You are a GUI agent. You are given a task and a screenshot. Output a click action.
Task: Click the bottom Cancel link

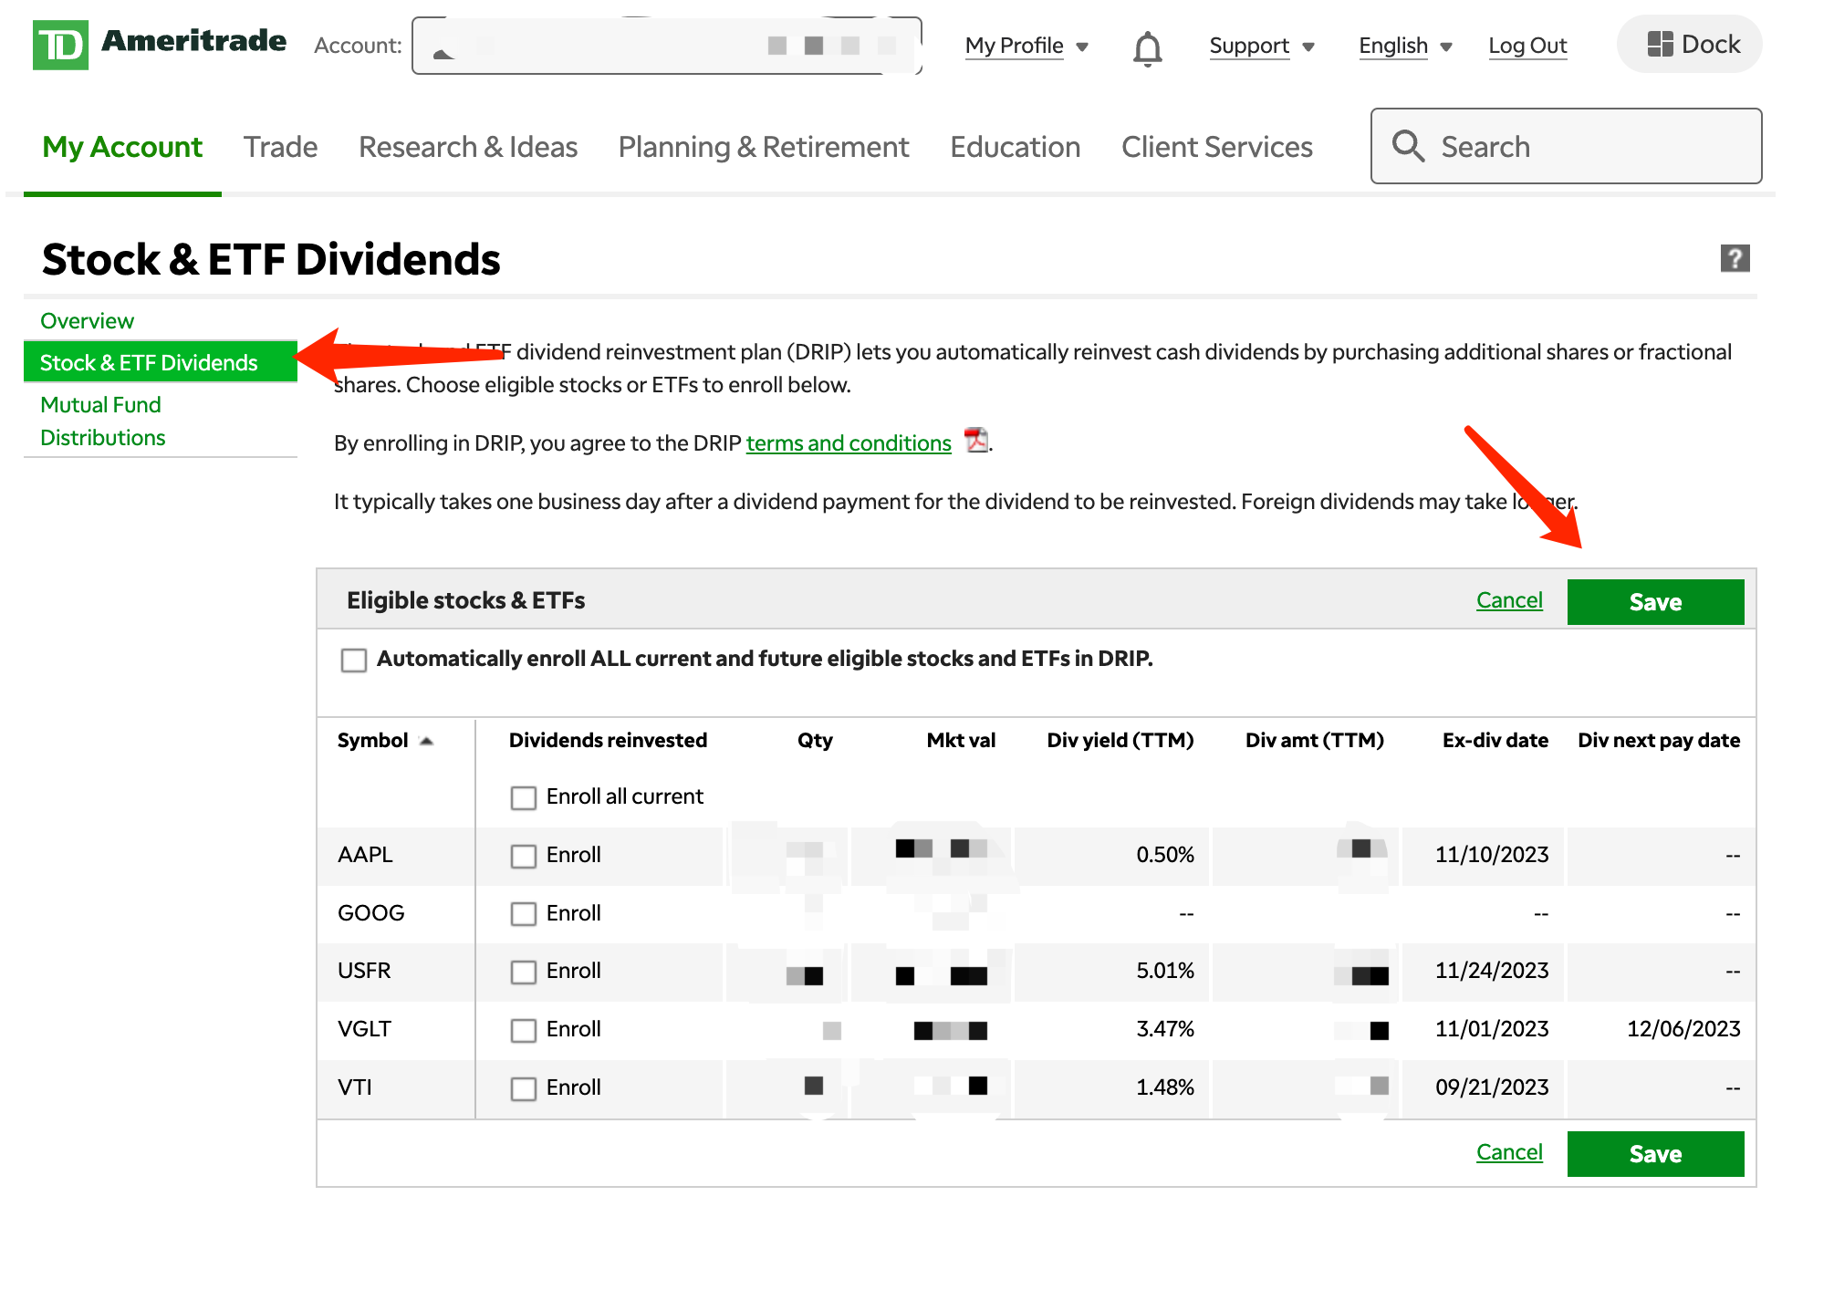(1509, 1152)
